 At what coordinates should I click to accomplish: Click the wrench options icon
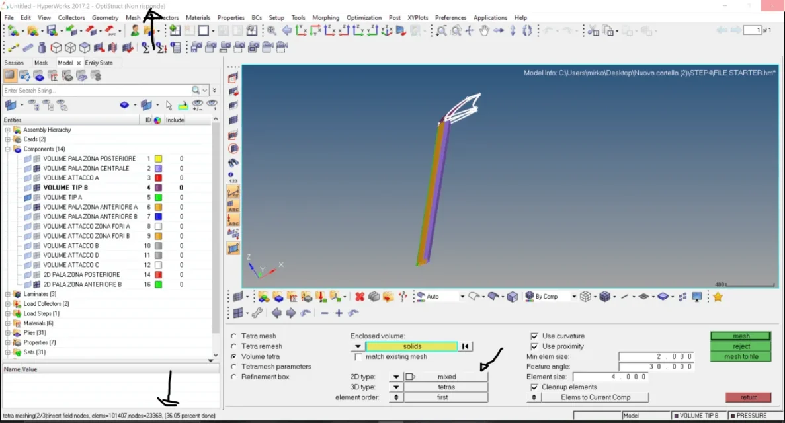click(x=257, y=313)
